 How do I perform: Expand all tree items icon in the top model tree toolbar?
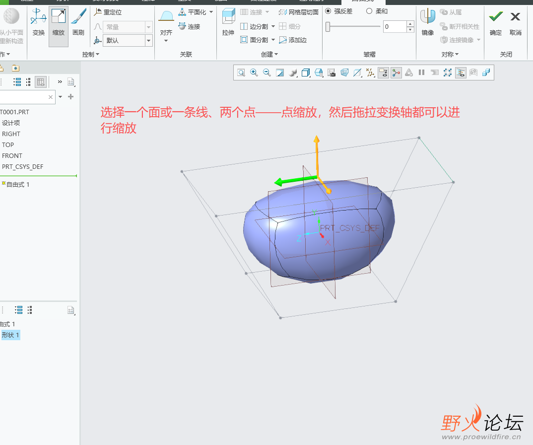[17, 81]
